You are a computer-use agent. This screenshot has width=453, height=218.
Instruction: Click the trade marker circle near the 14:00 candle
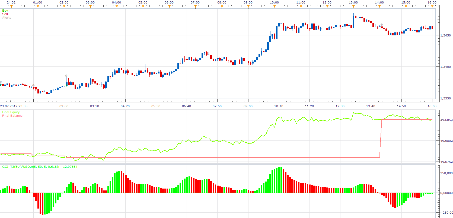coord(382,25)
